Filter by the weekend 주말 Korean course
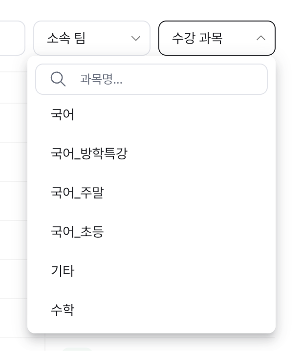This screenshot has width=302, height=351. pyautogui.click(x=151, y=193)
